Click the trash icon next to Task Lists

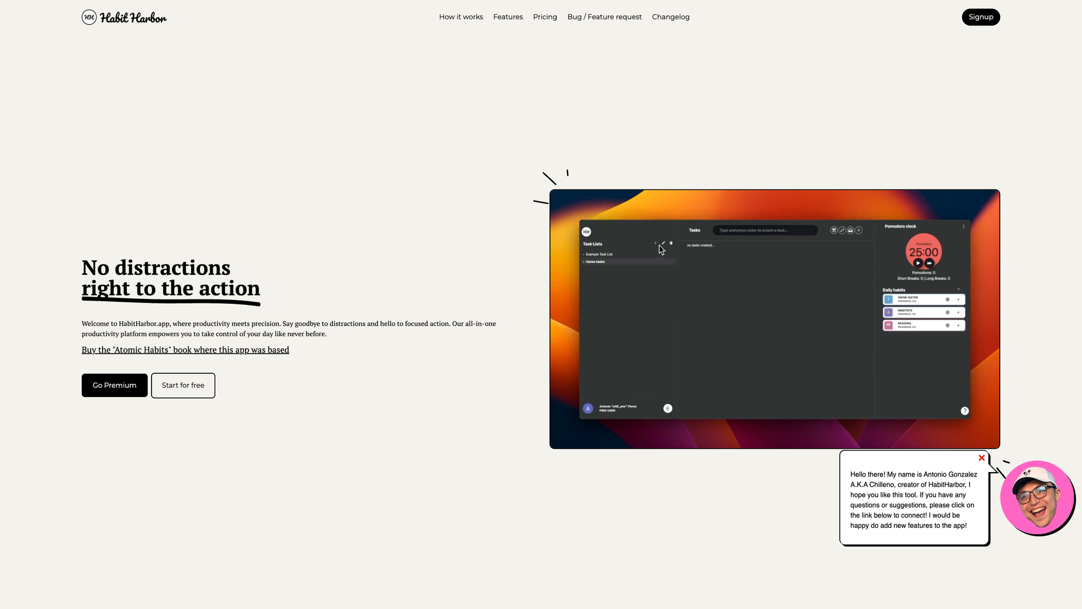point(671,243)
